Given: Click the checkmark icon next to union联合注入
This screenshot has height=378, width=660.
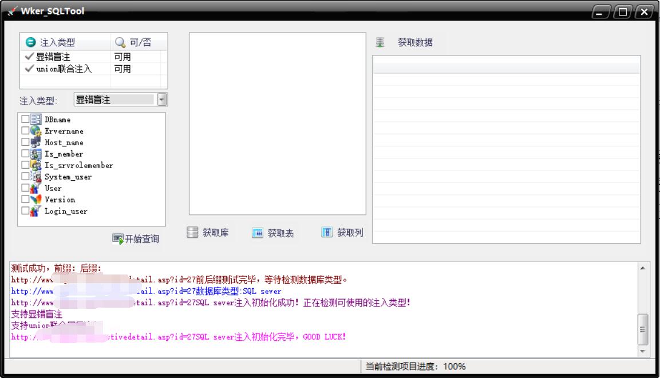Looking at the screenshot, I should pos(29,68).
